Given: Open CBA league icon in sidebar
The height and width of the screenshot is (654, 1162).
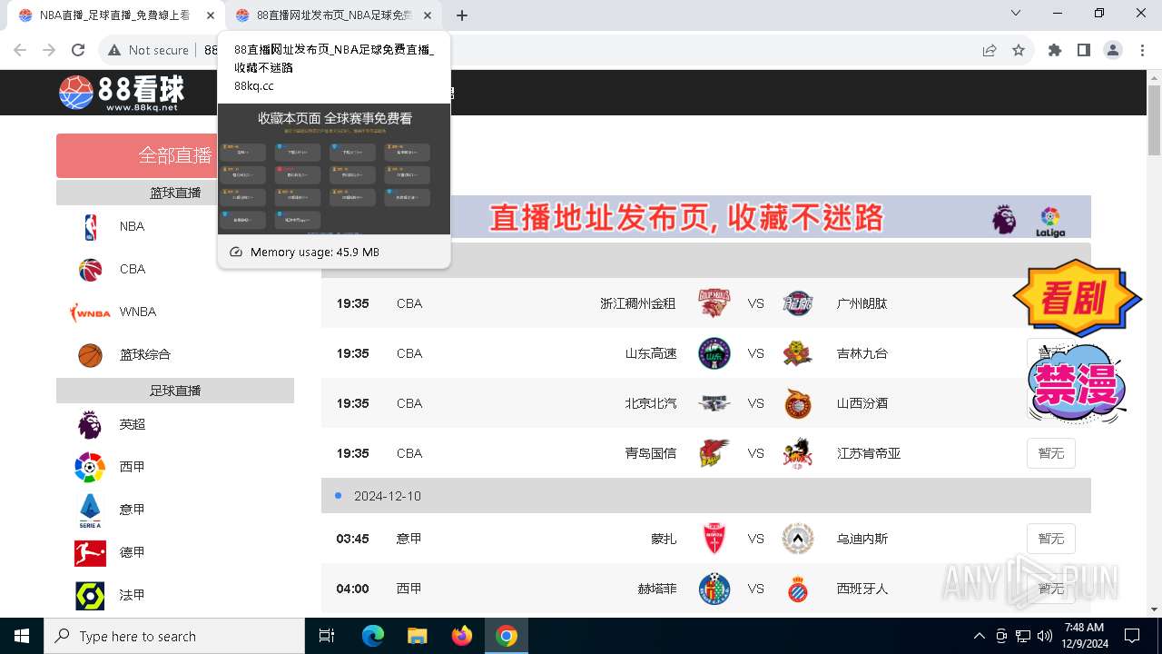Looking at the screenshot, I should (x=90, y=269).
